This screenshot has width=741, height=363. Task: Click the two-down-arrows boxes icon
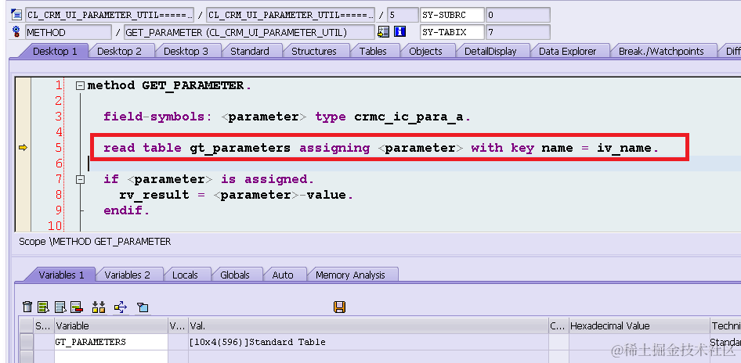98,307
